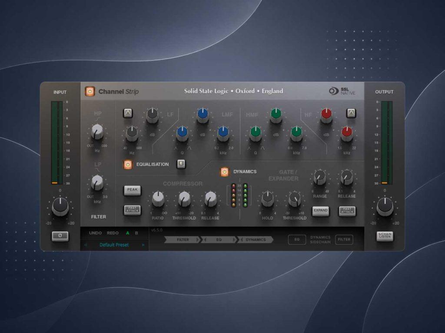Screen dimensions: 445x333
Task: Click the green HMF Q knob
Action: click(256, 134)
